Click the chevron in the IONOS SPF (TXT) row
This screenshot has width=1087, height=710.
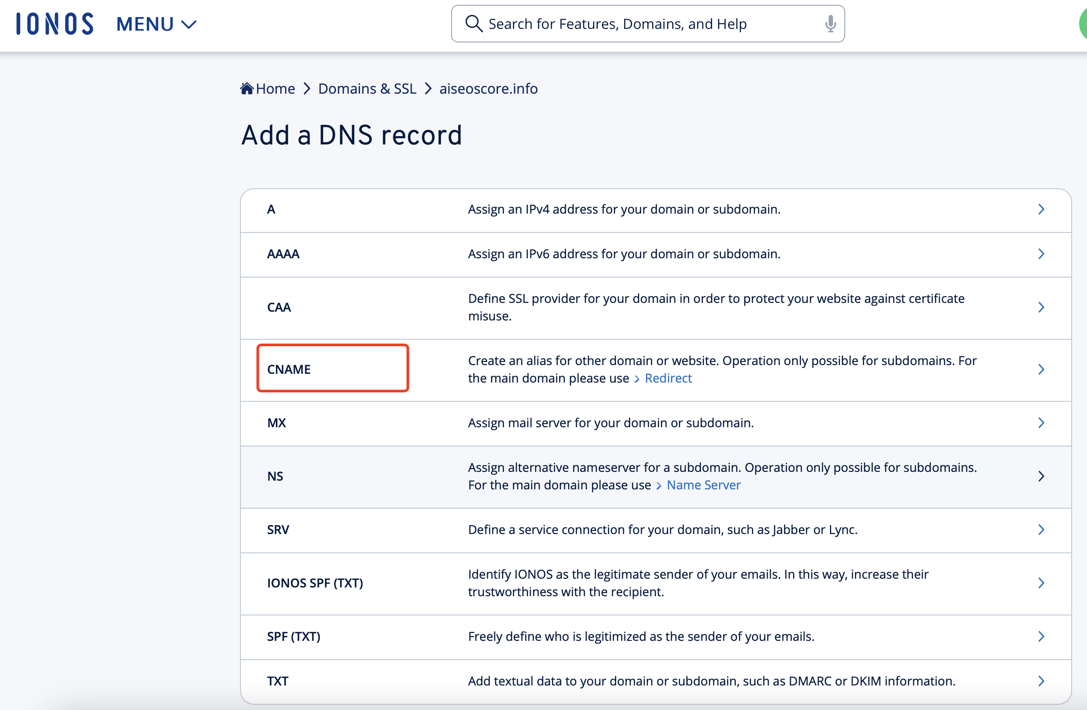(x=1041, y=583)
